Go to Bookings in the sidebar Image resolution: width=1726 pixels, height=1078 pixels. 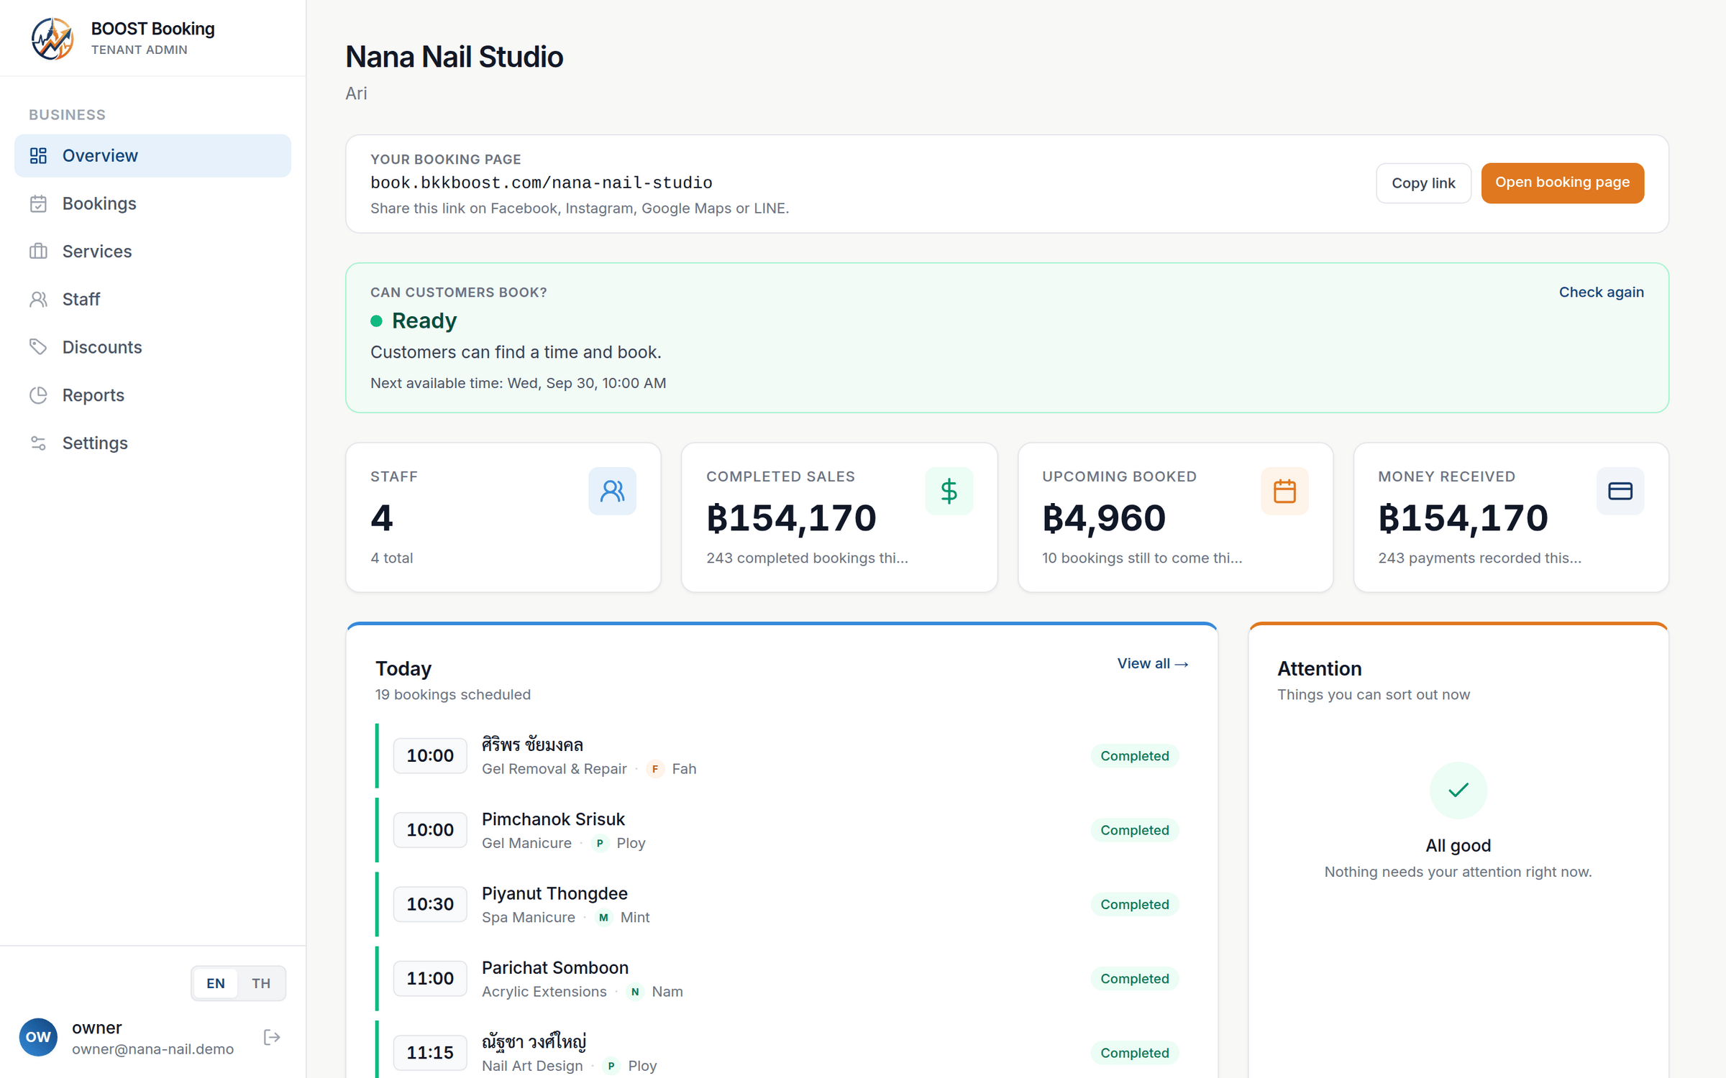tap(152, 203)
